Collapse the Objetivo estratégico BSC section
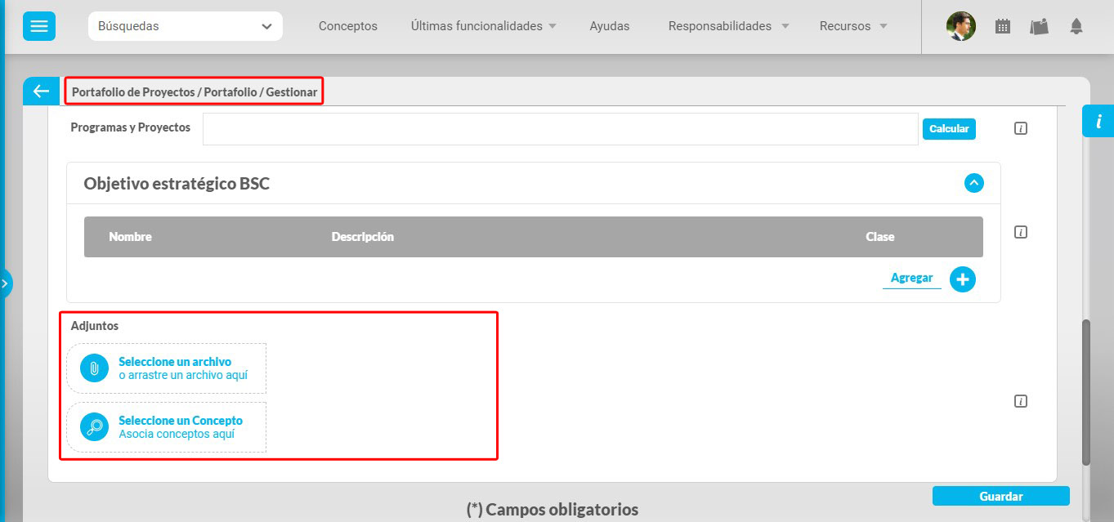The image size is (1114, 522). pos(973,183)
